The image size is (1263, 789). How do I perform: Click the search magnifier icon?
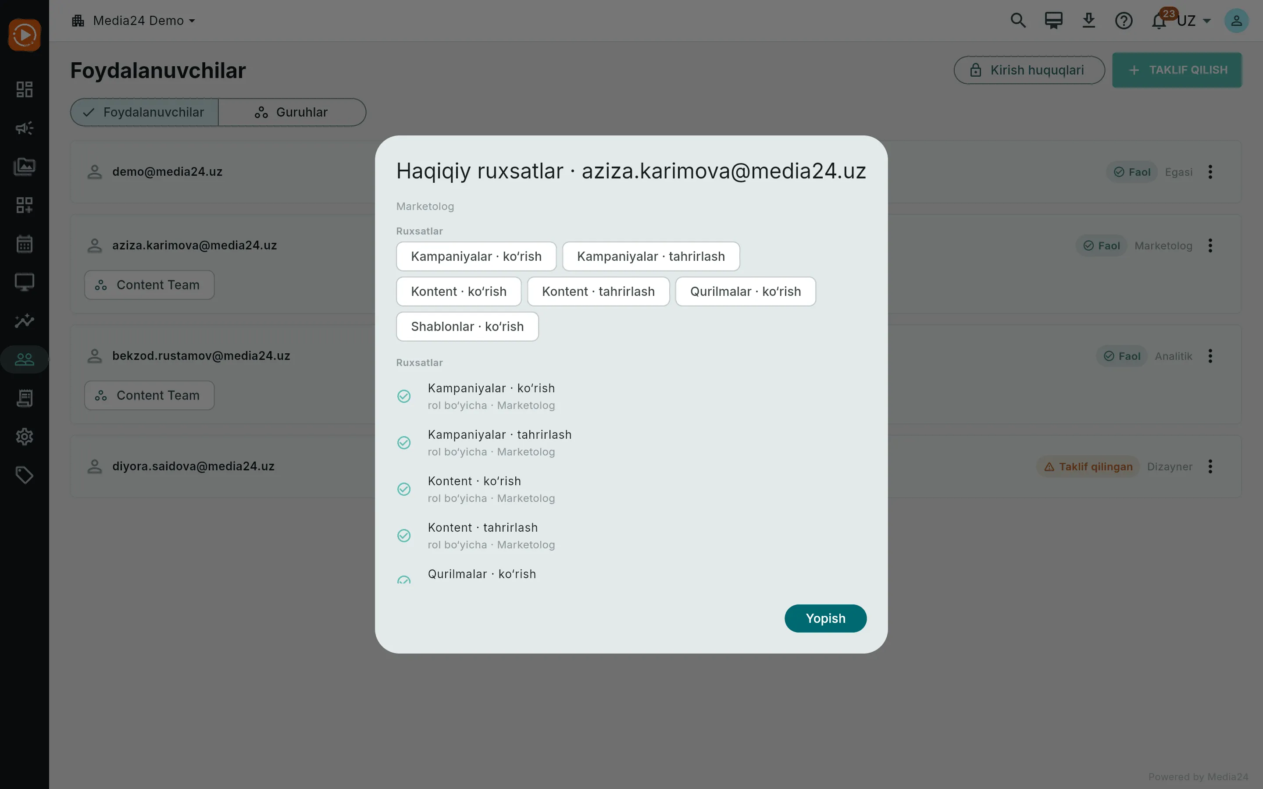(x=1018, y=21)
